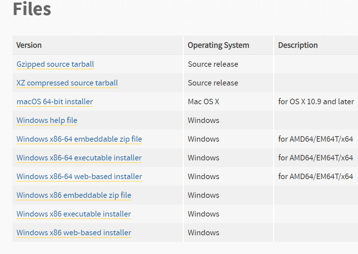
Task: Open the Windows help file link
Action: [47, 120]
